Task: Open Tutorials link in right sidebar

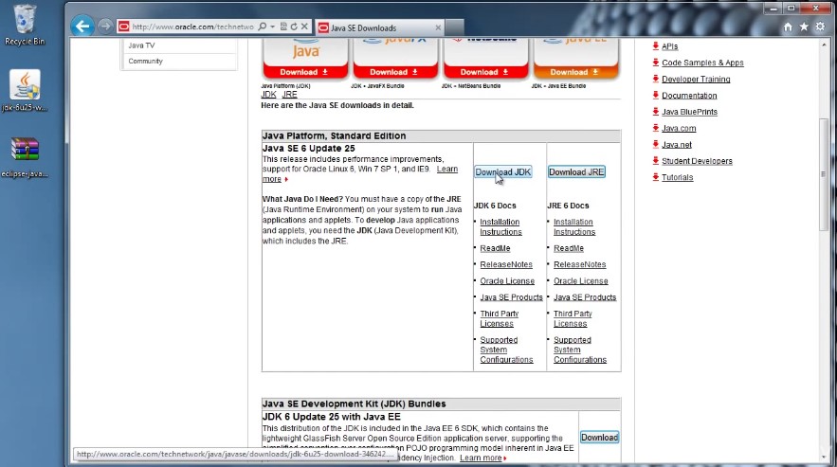Action: pyautogui.click(x=678, y=177)
